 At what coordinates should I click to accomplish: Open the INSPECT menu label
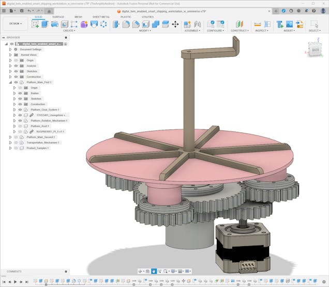[x=262, y=31]
